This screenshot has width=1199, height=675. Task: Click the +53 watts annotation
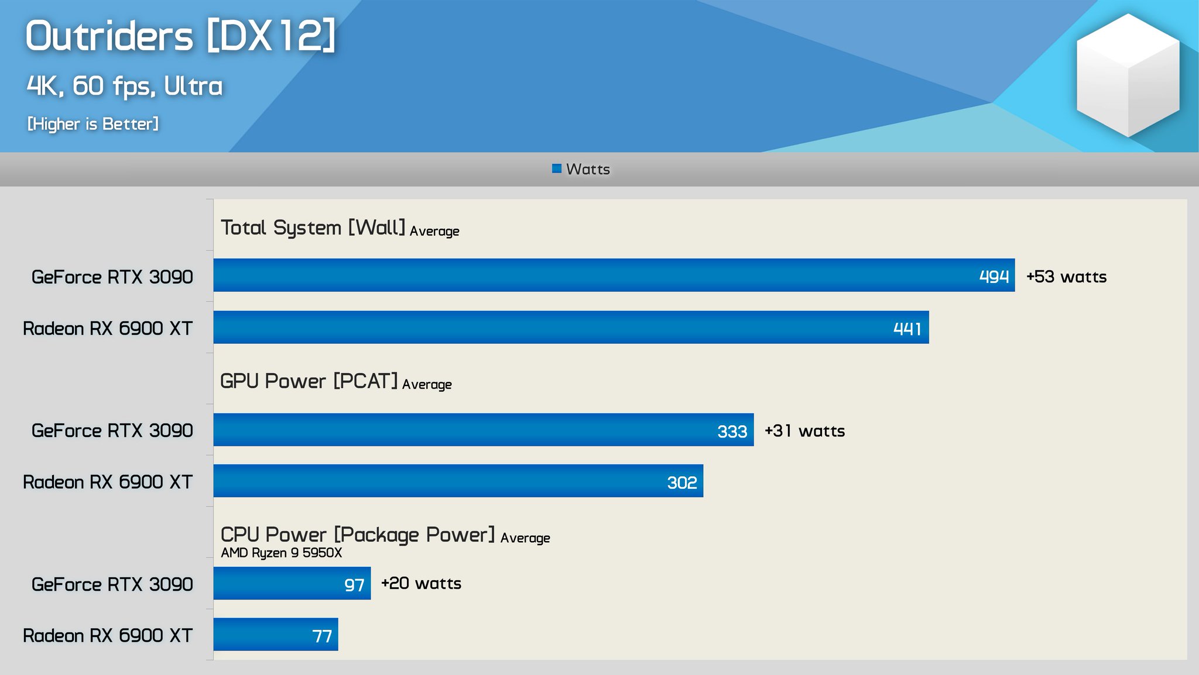point(1066,277)
